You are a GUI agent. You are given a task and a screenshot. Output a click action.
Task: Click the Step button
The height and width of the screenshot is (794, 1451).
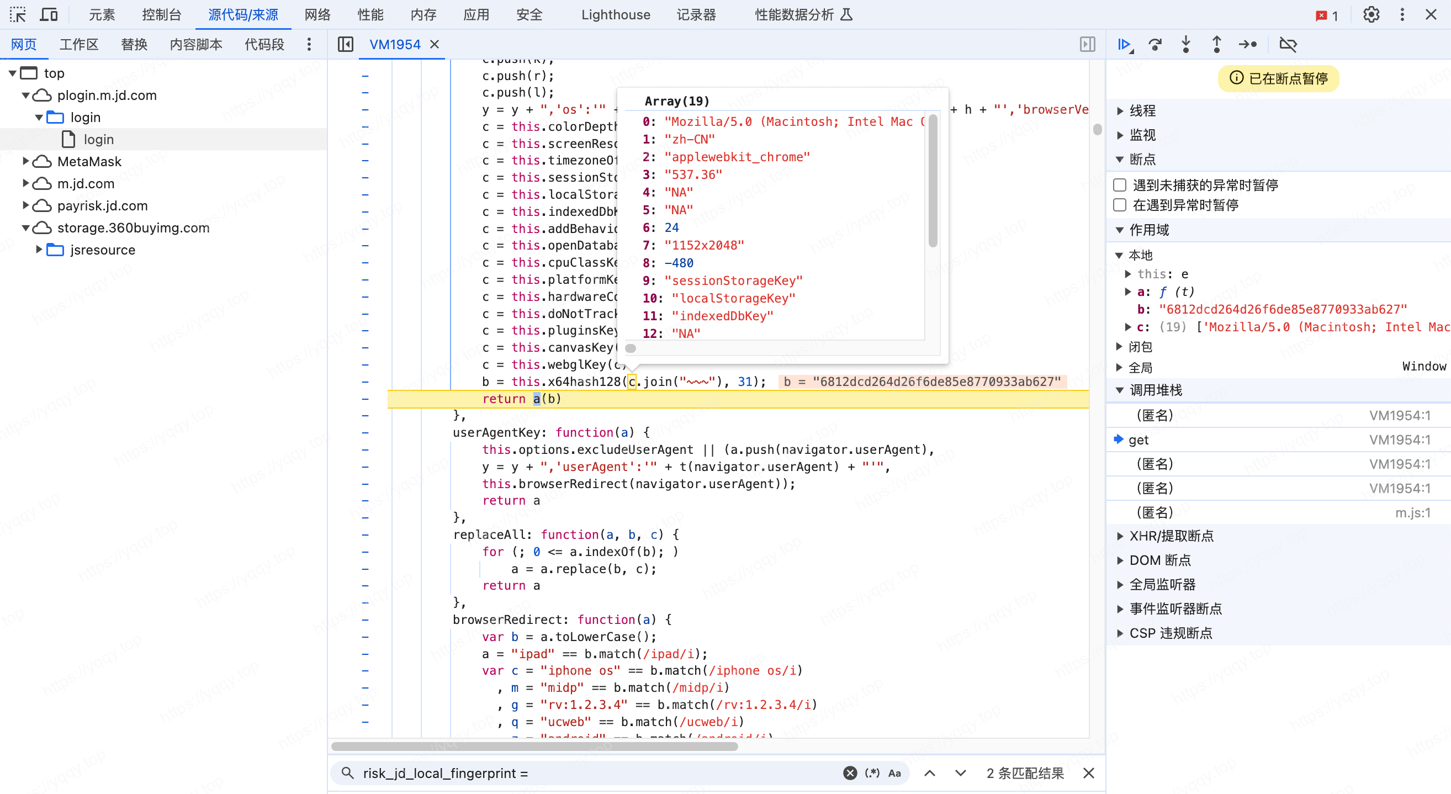[1248, 44]
